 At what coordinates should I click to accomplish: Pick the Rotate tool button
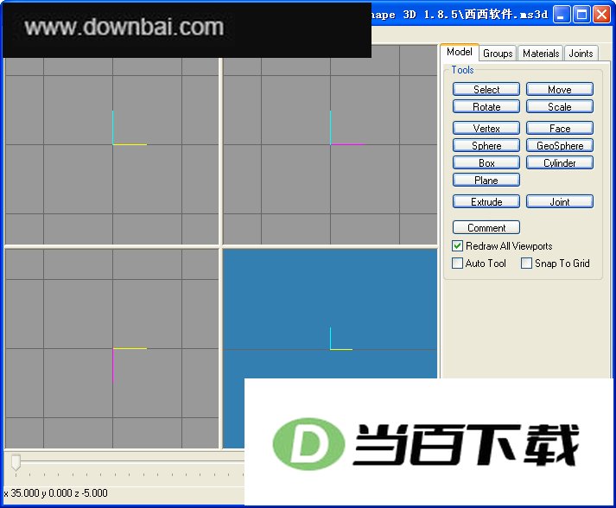point(486,106)
